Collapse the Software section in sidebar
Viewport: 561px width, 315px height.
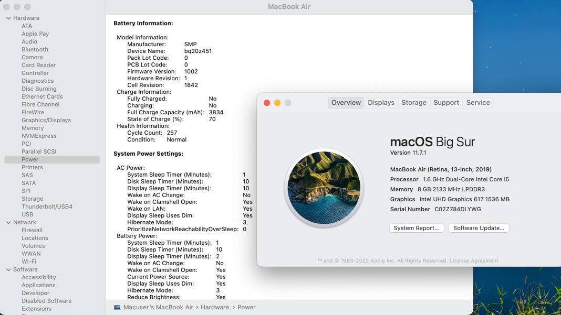(x=8, y=270)
